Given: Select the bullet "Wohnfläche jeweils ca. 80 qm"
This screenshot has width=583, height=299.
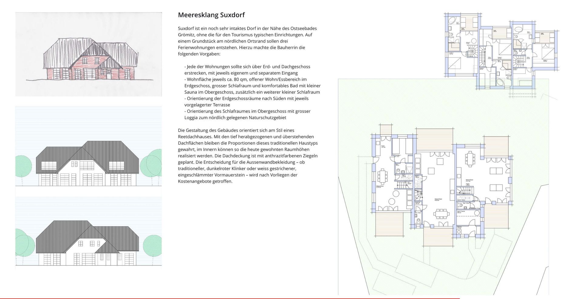Looking at the screenshot, I should [x=252, y=86].
